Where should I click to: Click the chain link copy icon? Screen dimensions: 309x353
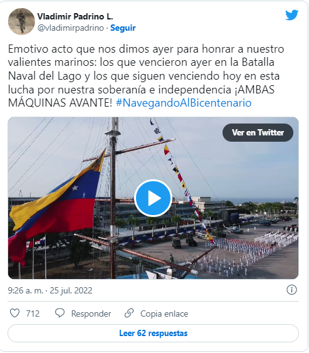click(129, 313)
